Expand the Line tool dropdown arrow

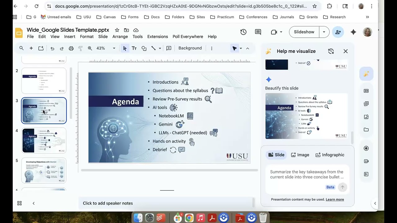click(x=160, y=48)
